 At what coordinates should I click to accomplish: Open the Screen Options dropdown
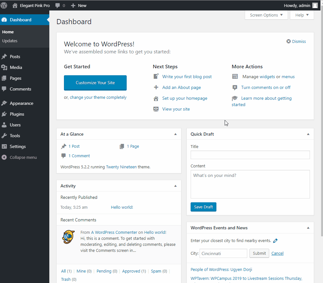[266, 15]
